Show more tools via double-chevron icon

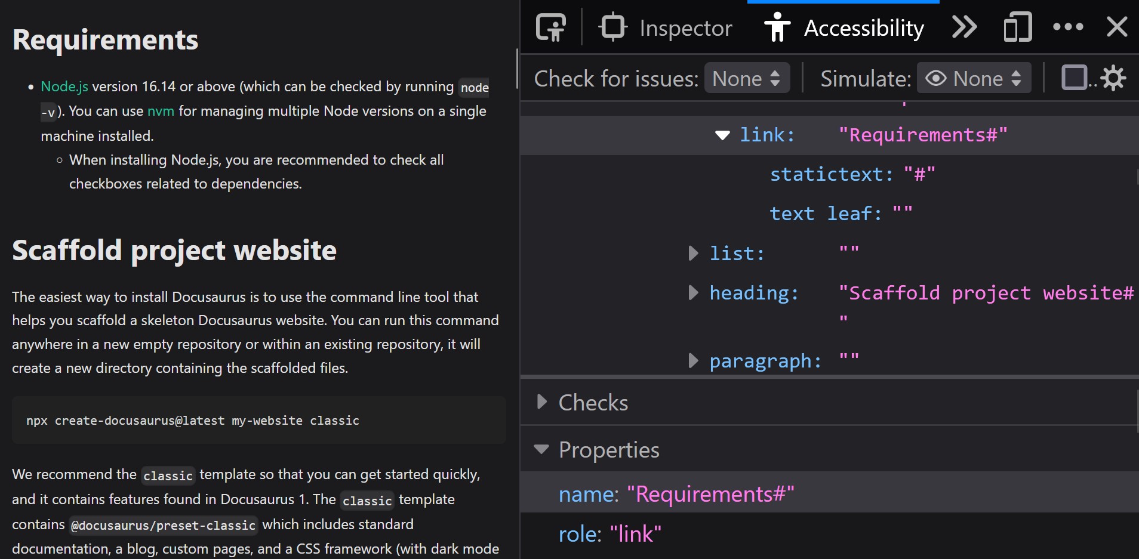964,27
